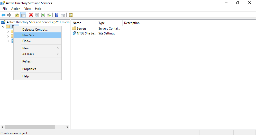Go back with the blue Back arrow
The image size is (256, 135).
(x=3, y=15)
